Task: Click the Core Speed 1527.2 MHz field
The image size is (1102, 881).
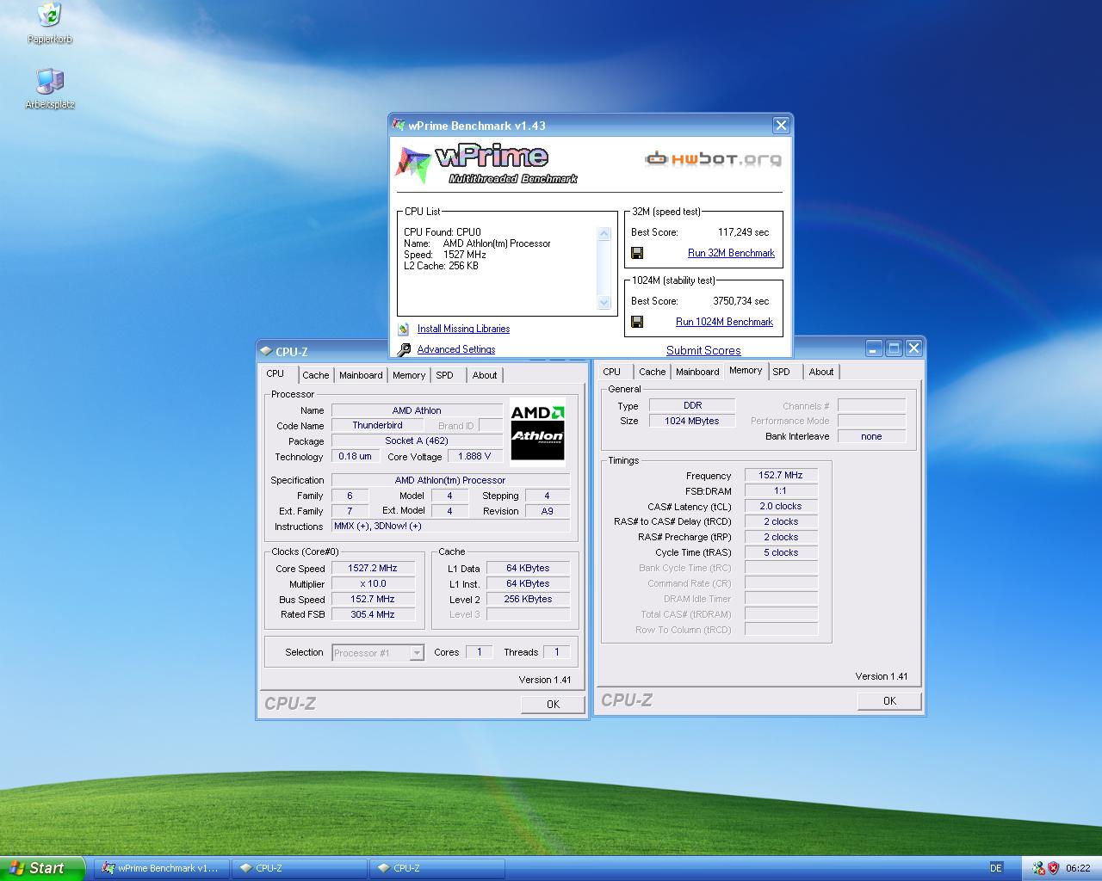Action: point(373,568)
